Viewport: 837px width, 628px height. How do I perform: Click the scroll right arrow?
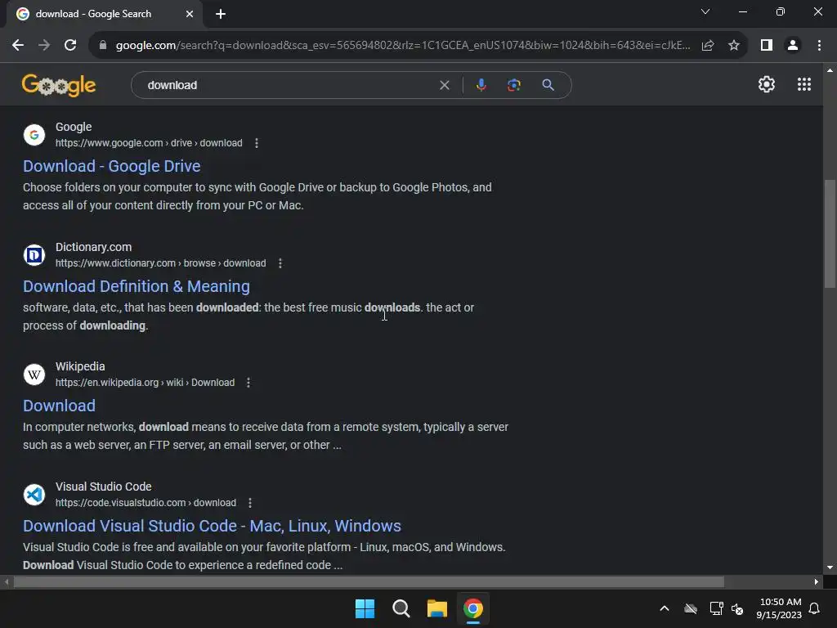coord(817,581)
